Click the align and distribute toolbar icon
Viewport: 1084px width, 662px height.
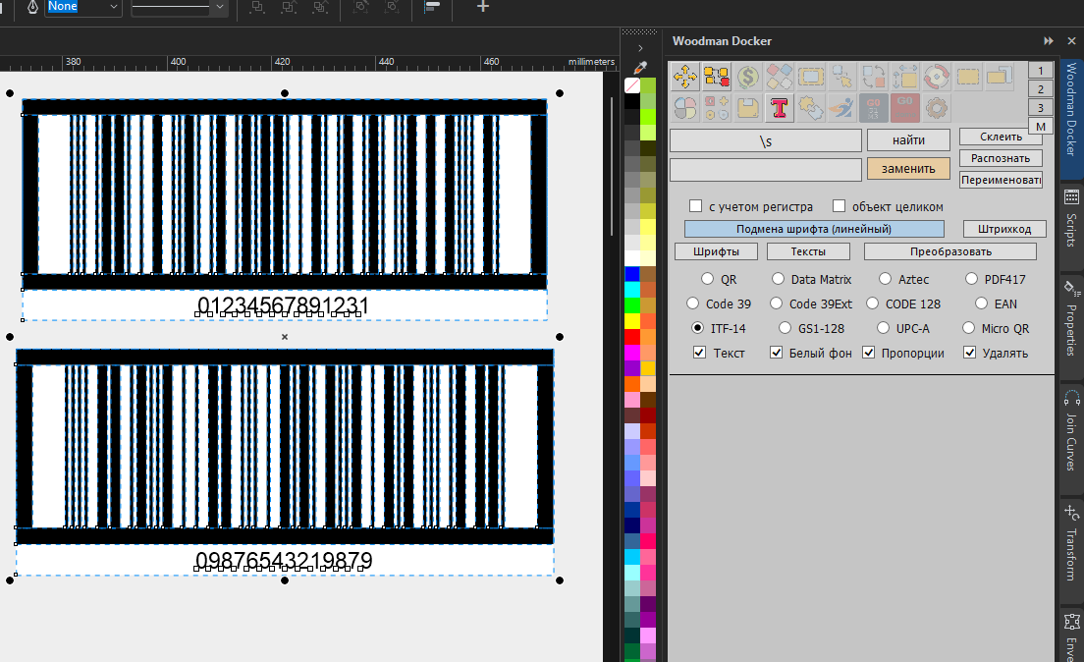[x=432, y=7]
